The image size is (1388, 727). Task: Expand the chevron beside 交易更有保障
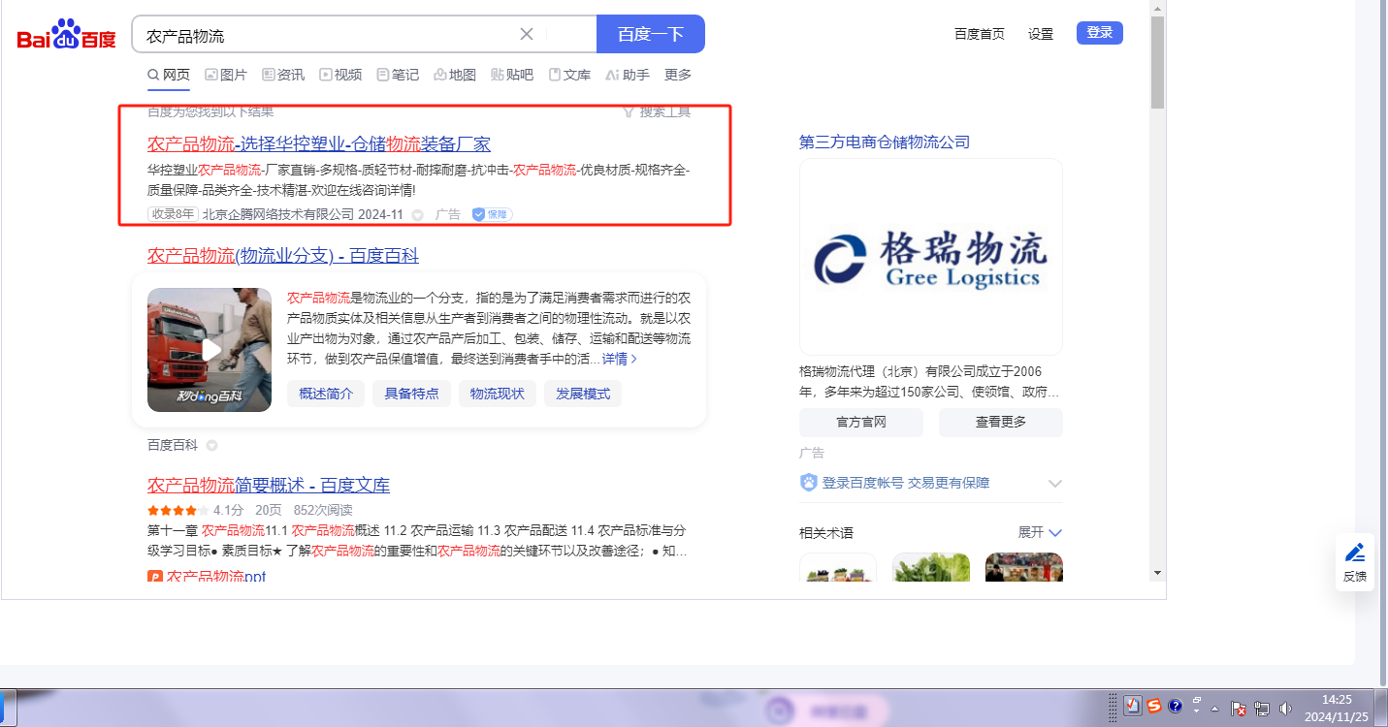pyautogui.click(x=1055, y=483)
